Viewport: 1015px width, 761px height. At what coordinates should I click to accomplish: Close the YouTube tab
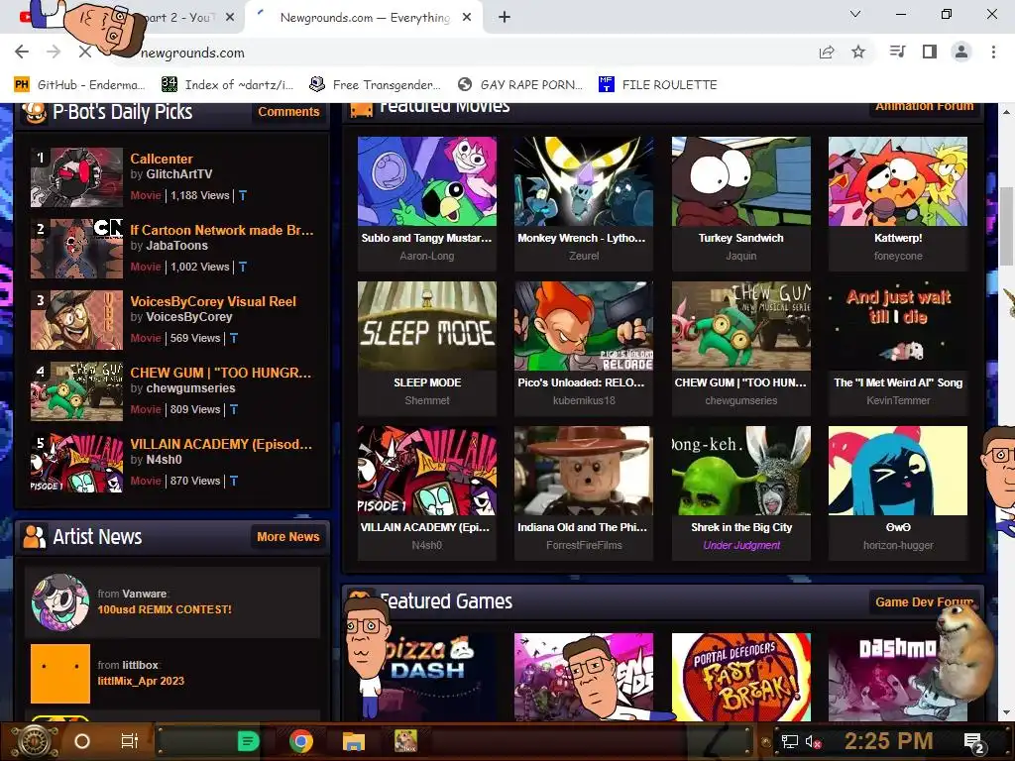230,18
